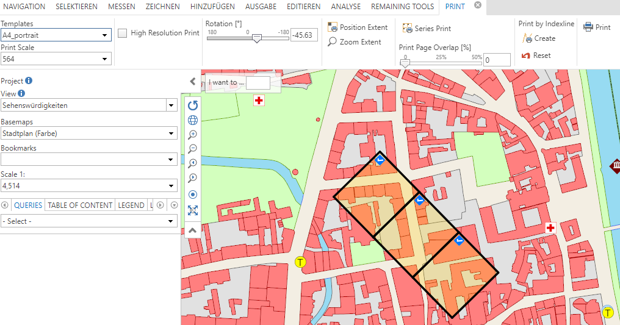
Task: Open the Templates dropdown
Action: (x=105, y=35)
